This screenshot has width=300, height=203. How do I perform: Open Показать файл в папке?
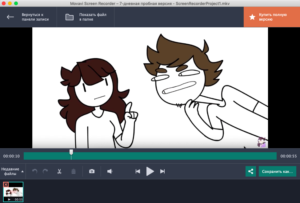pyautogui.click(x=86, y=17)
